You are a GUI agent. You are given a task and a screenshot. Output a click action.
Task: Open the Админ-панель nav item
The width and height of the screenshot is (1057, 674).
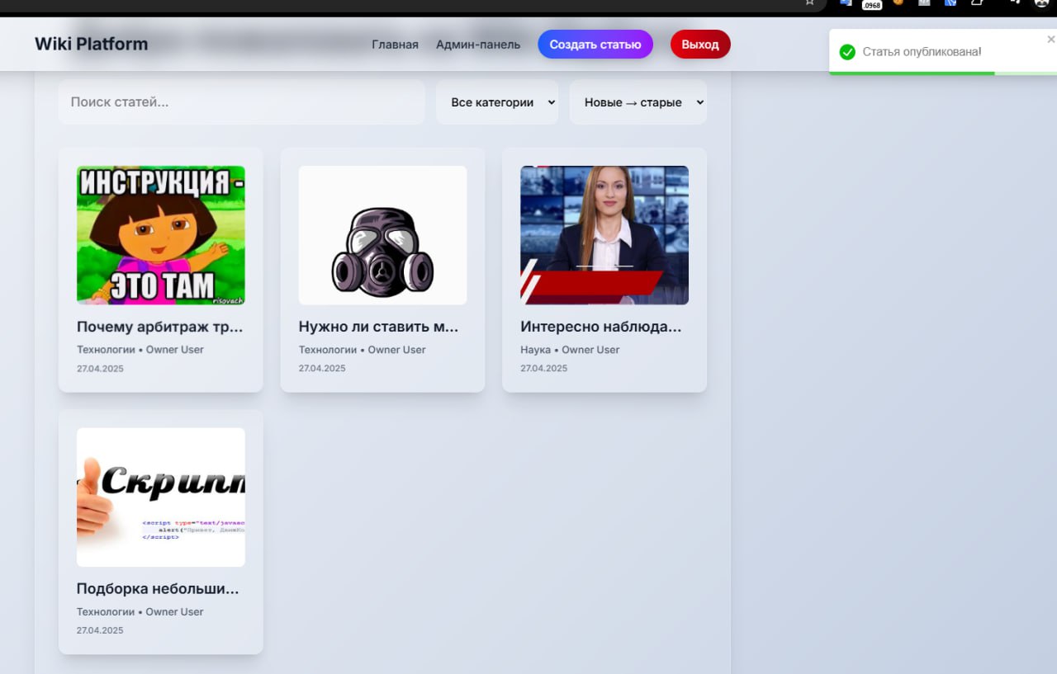[x=478, y=45]
